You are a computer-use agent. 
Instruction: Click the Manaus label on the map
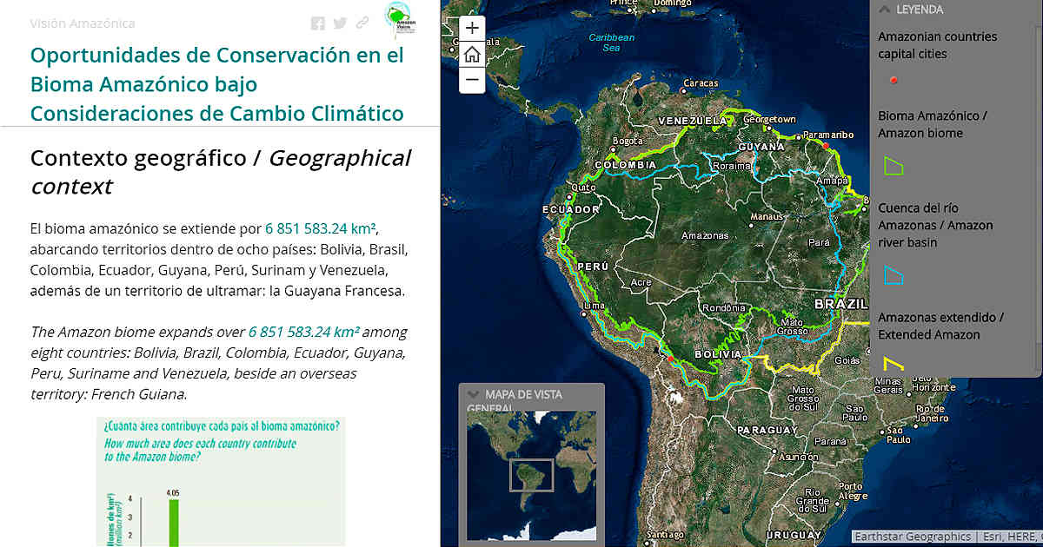(767, 216)
